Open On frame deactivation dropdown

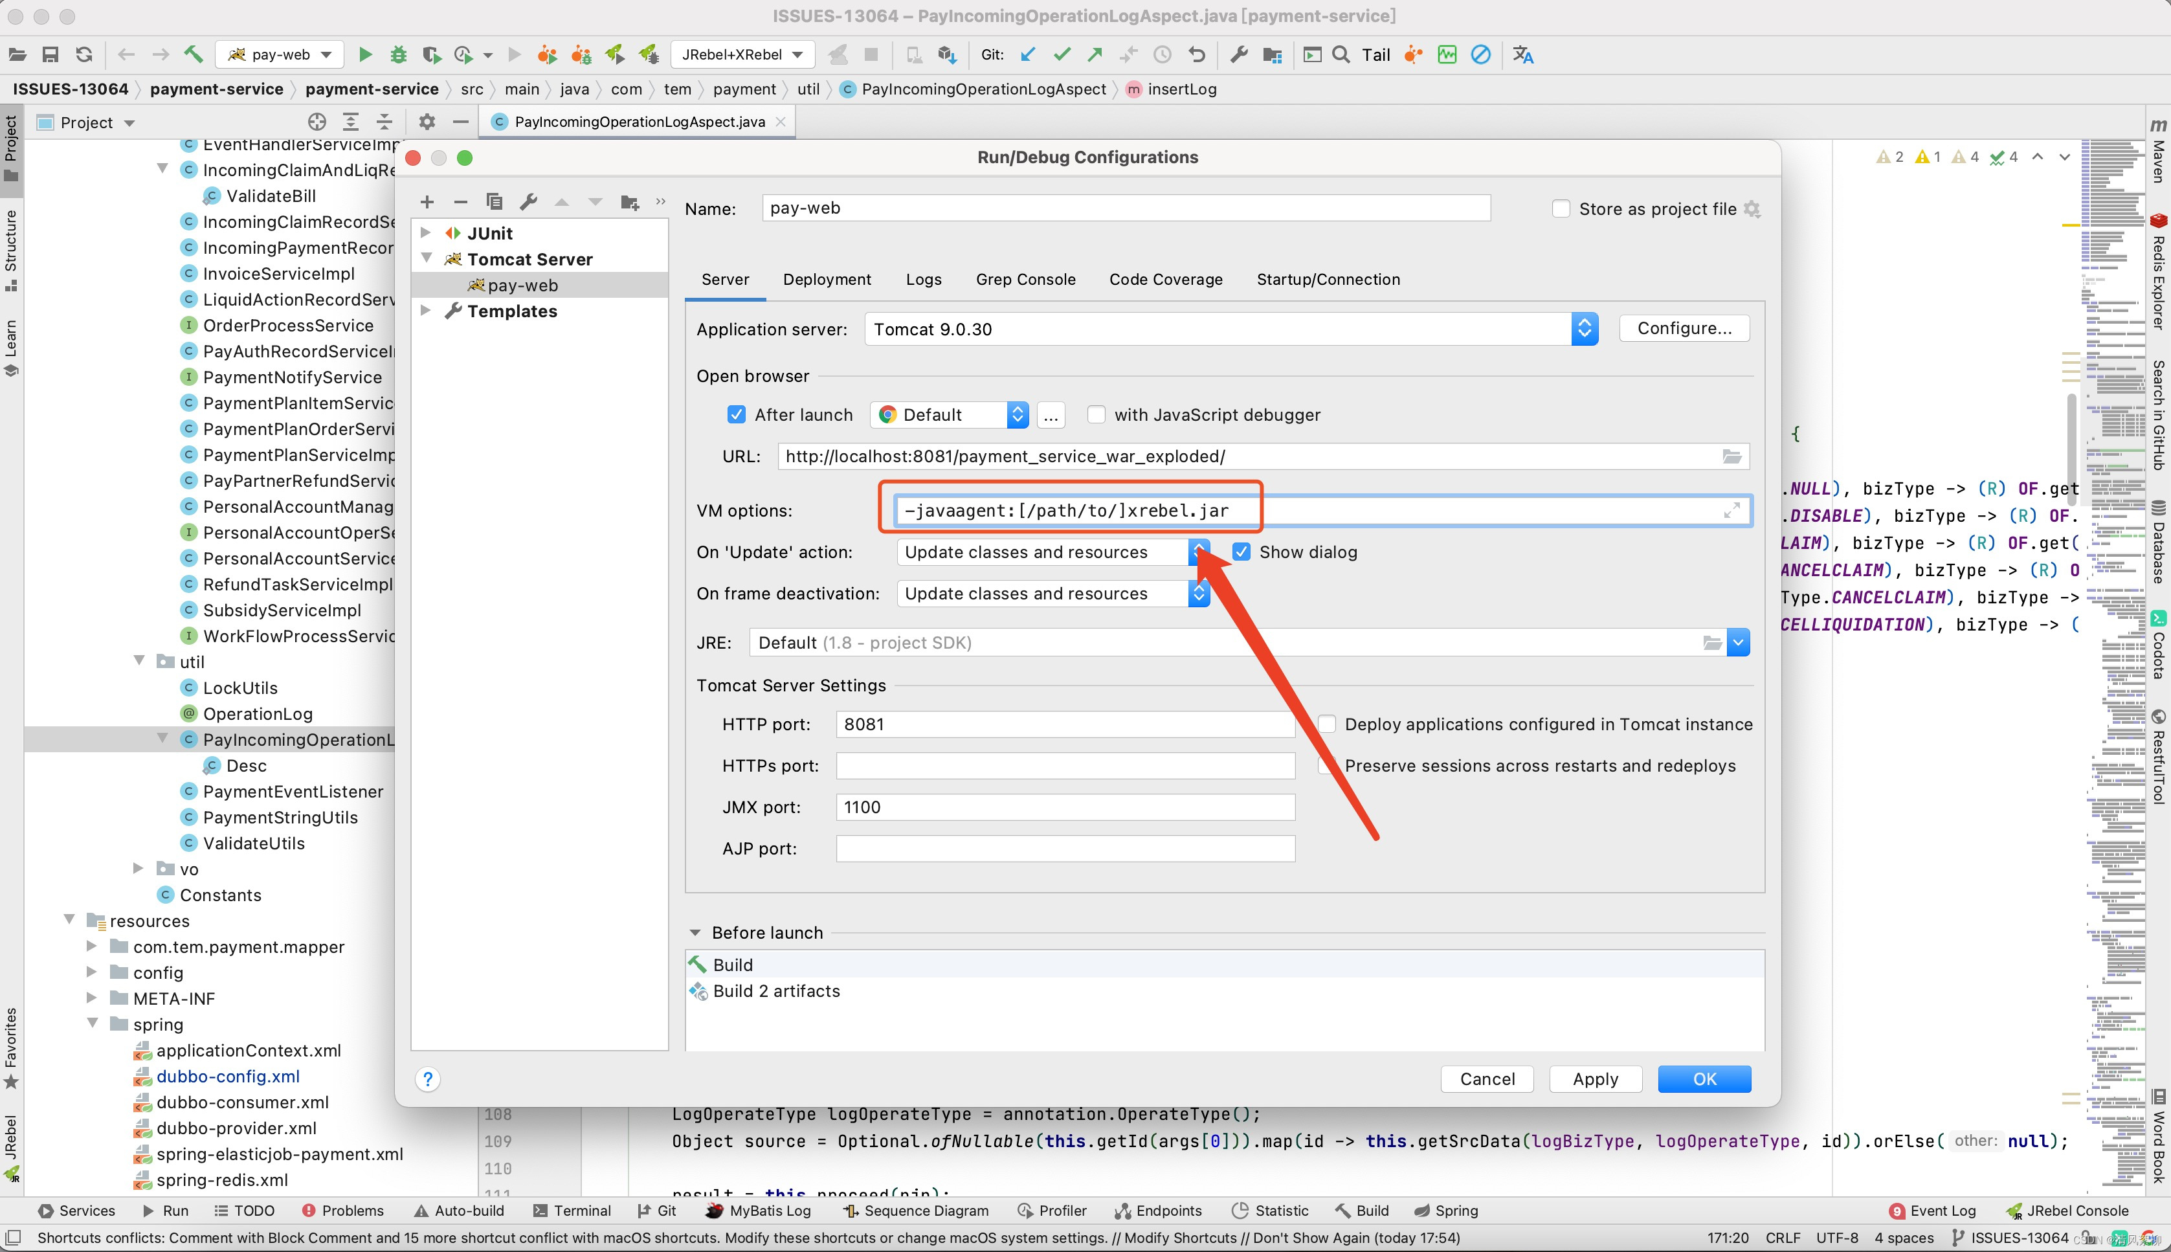1199,594
